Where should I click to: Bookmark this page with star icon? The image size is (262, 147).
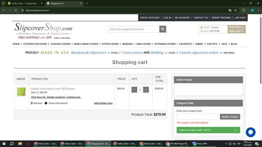click(x=235, y=10)
